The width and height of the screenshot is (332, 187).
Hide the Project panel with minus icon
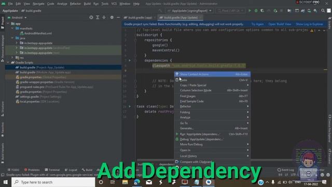[x=118, y=17]
